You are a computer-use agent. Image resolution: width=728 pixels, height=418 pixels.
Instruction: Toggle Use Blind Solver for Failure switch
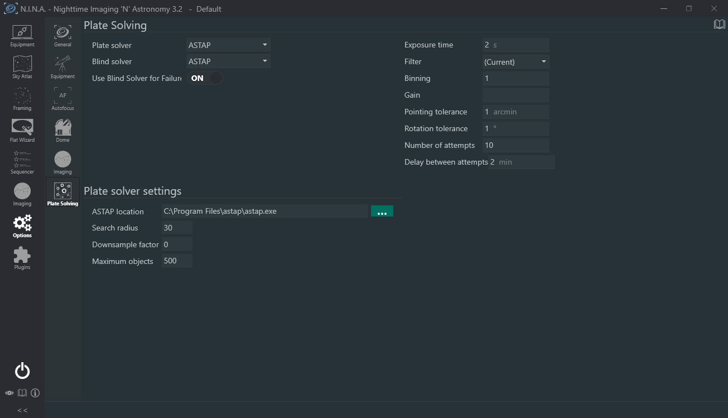(x=205, y=78)
